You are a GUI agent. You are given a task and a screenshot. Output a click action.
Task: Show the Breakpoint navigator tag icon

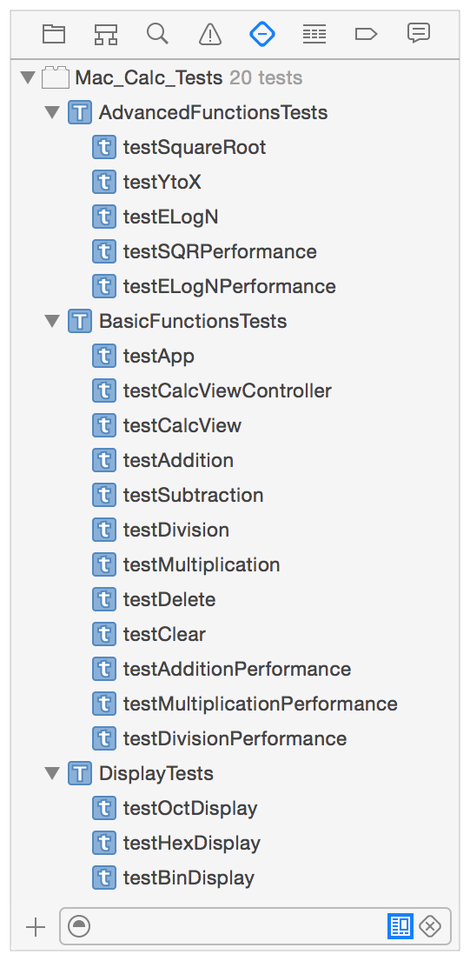[x=366, y=34]
